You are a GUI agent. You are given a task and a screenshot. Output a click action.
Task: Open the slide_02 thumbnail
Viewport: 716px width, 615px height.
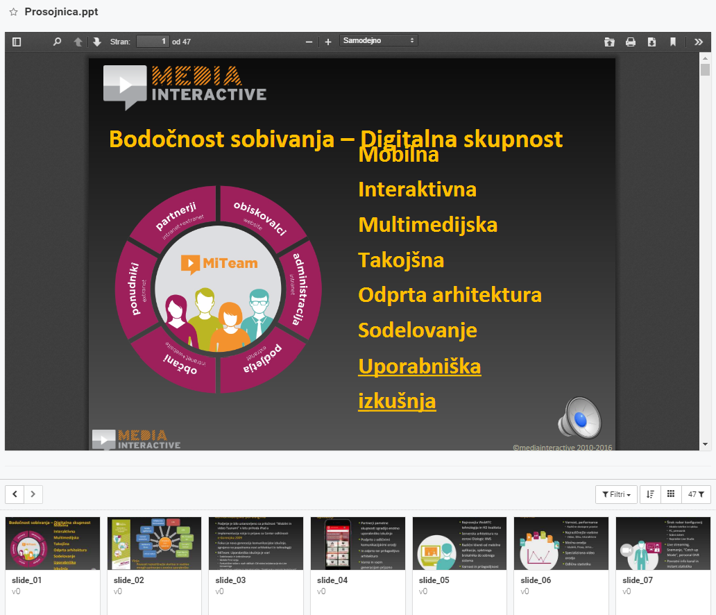[x=154, y=544]
